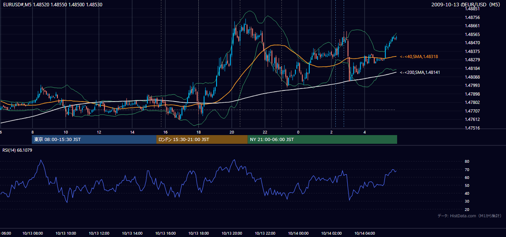Image resolution: width=506 pixels, height=237 pixels.
Task: Click the 10/13 20:00 time axis label
Action: 232,233
